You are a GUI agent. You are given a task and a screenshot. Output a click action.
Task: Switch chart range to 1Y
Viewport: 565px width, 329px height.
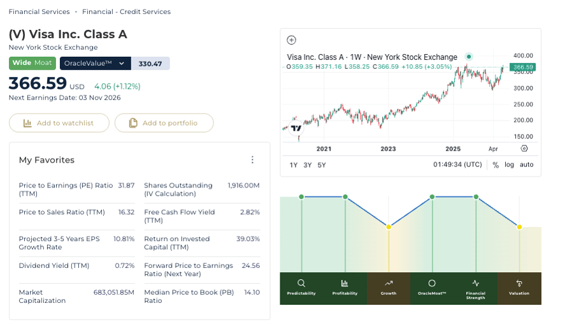pyautogui.click(x=293, y=165)
